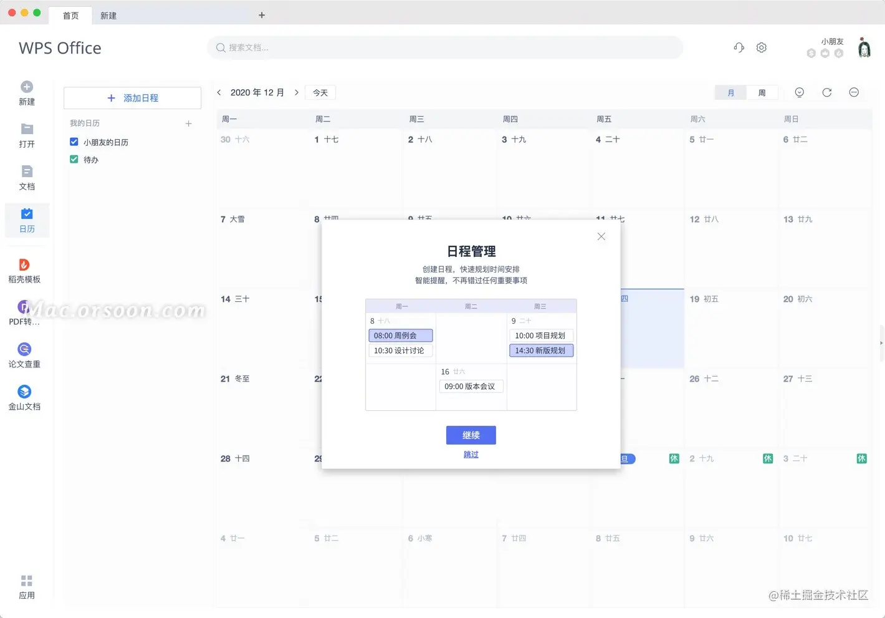
Task: Add a new calendar with plus icon
Action: (x=189, y=123)
